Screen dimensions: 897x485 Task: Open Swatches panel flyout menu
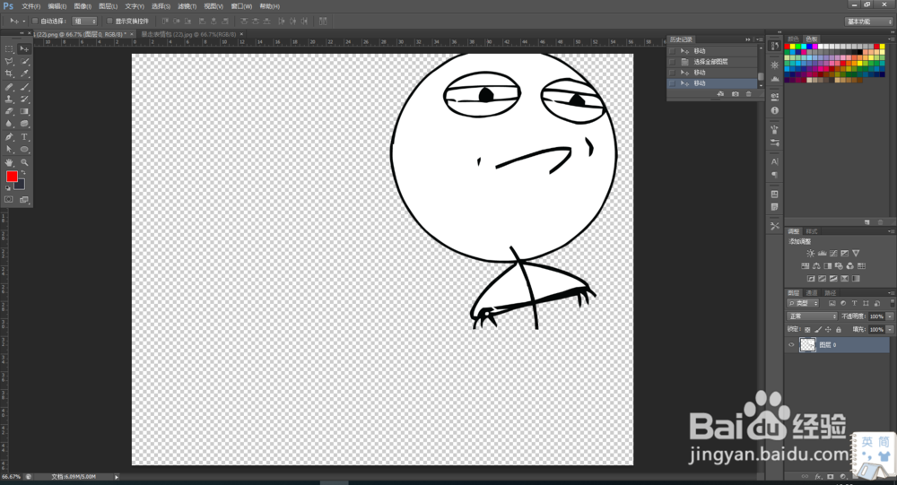pyautogui.click(x=892, y=39)
